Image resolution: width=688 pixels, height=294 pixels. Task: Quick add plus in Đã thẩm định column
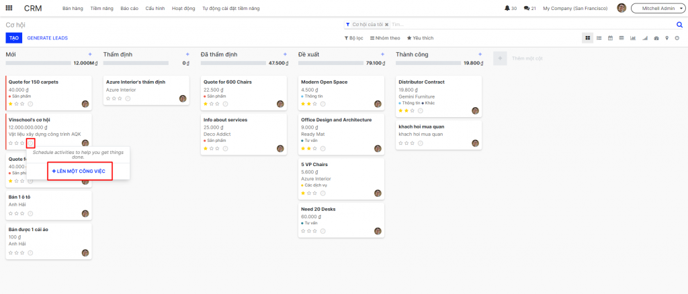285,54
